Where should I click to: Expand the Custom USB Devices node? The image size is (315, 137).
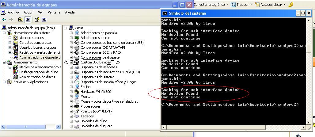[x=71, y=62]
